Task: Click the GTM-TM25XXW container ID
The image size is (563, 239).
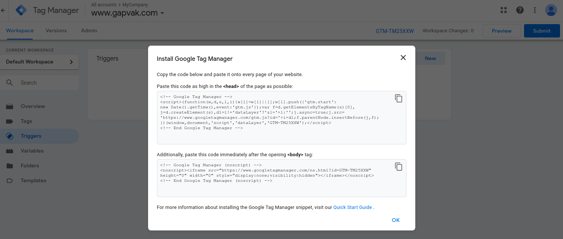Action: coord(395,31)
